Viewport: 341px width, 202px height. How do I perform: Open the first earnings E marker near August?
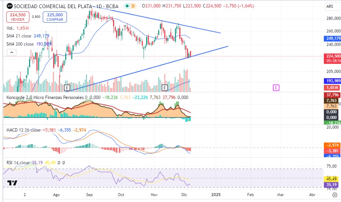click(67, 87)
